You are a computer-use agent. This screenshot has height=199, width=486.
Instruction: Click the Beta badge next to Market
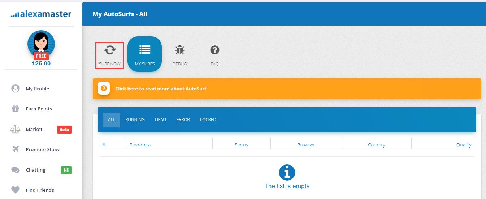pyautogui.click(x=64, y=130)
